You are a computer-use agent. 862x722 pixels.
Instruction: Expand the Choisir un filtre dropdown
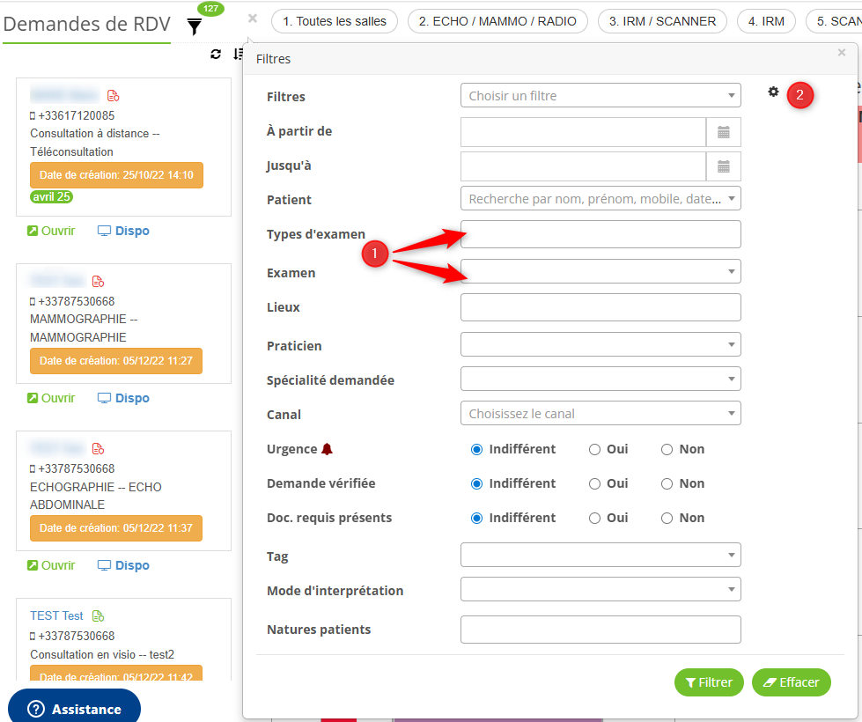pos(600,96)
